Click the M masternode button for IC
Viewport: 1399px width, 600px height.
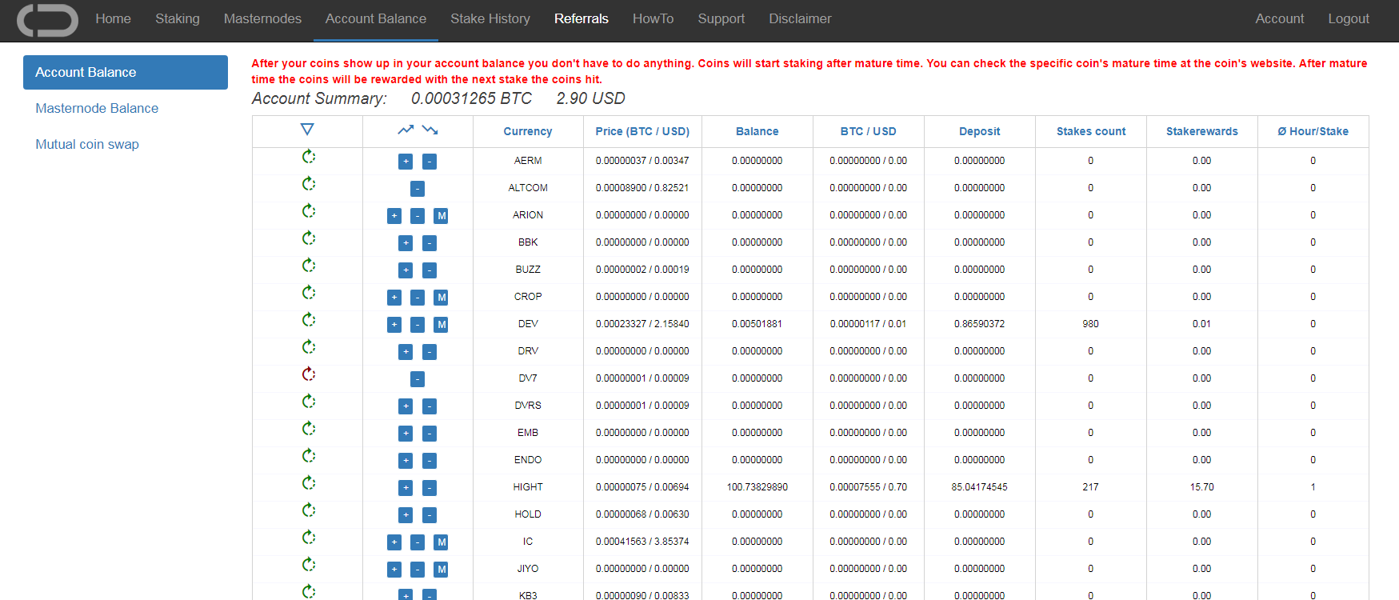point(441,542)
